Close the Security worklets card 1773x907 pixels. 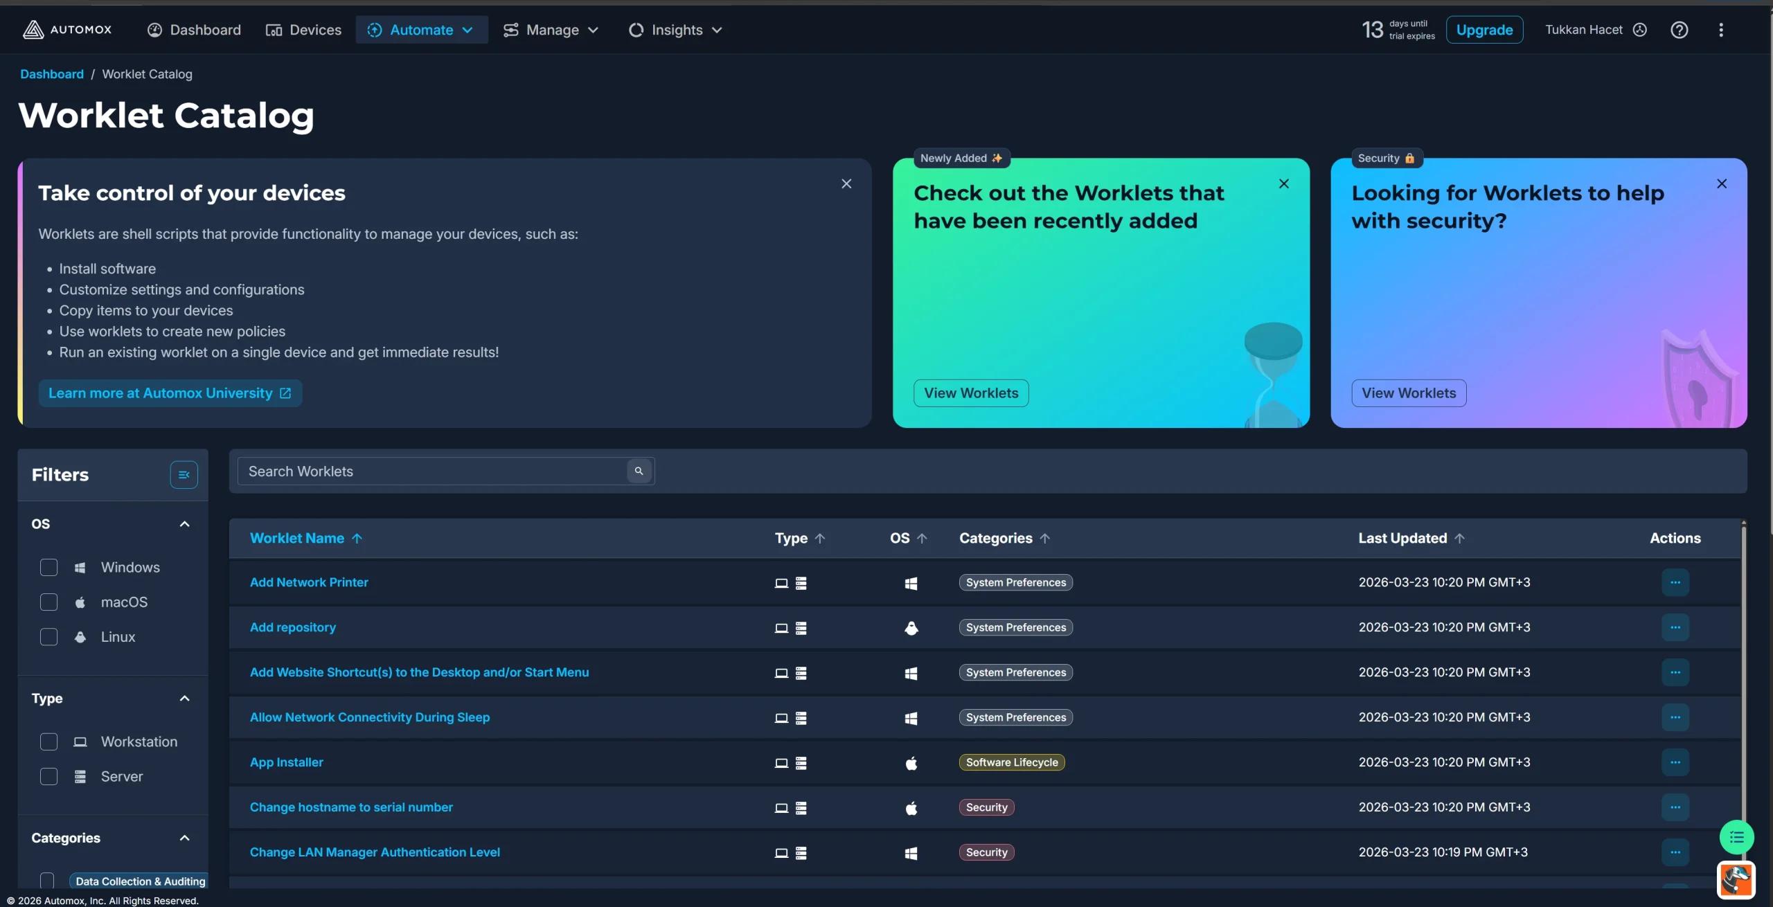pos(1722,183)
